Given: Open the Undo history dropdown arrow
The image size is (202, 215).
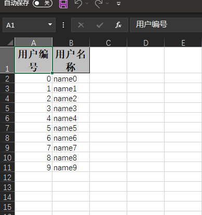Looking at the screenshot, I should pos(87,3).
